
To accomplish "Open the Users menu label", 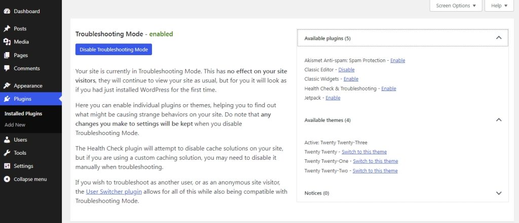I will pos(20,140).
